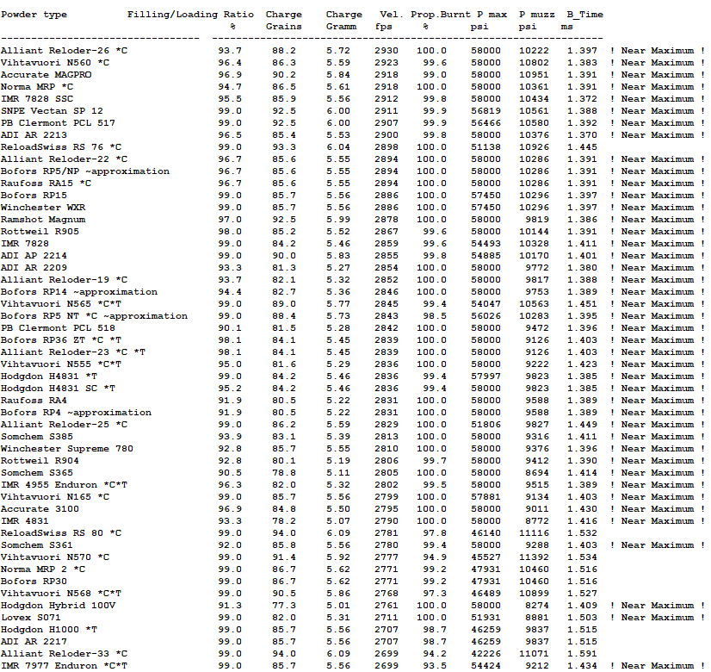Select the "Bofors RP4 ~approximation" powder name

(76, 413)
